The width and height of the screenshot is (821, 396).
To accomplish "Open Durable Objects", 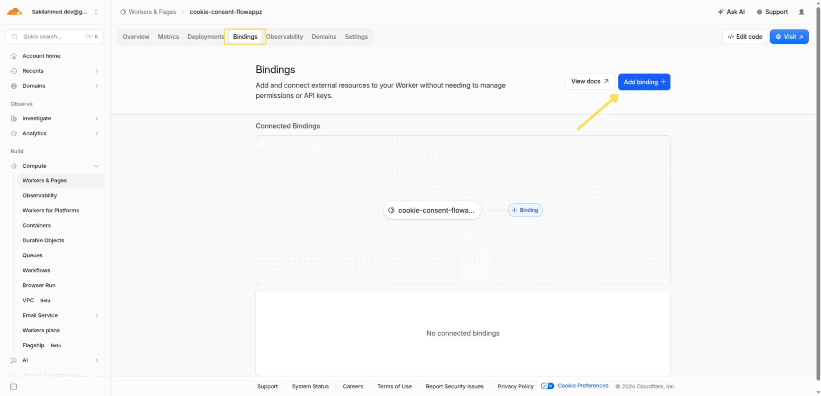I will click(x=43, y=240).
